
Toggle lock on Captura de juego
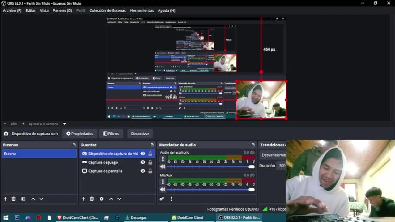click(x=150, y=162)
